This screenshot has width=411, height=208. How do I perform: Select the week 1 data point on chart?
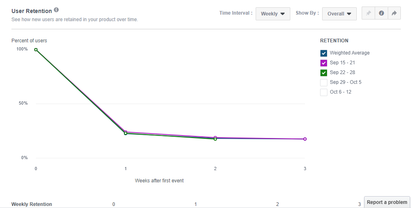coord(126,133)
